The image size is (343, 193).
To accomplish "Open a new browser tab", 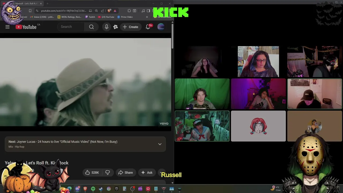I will [x=47, y=3].
